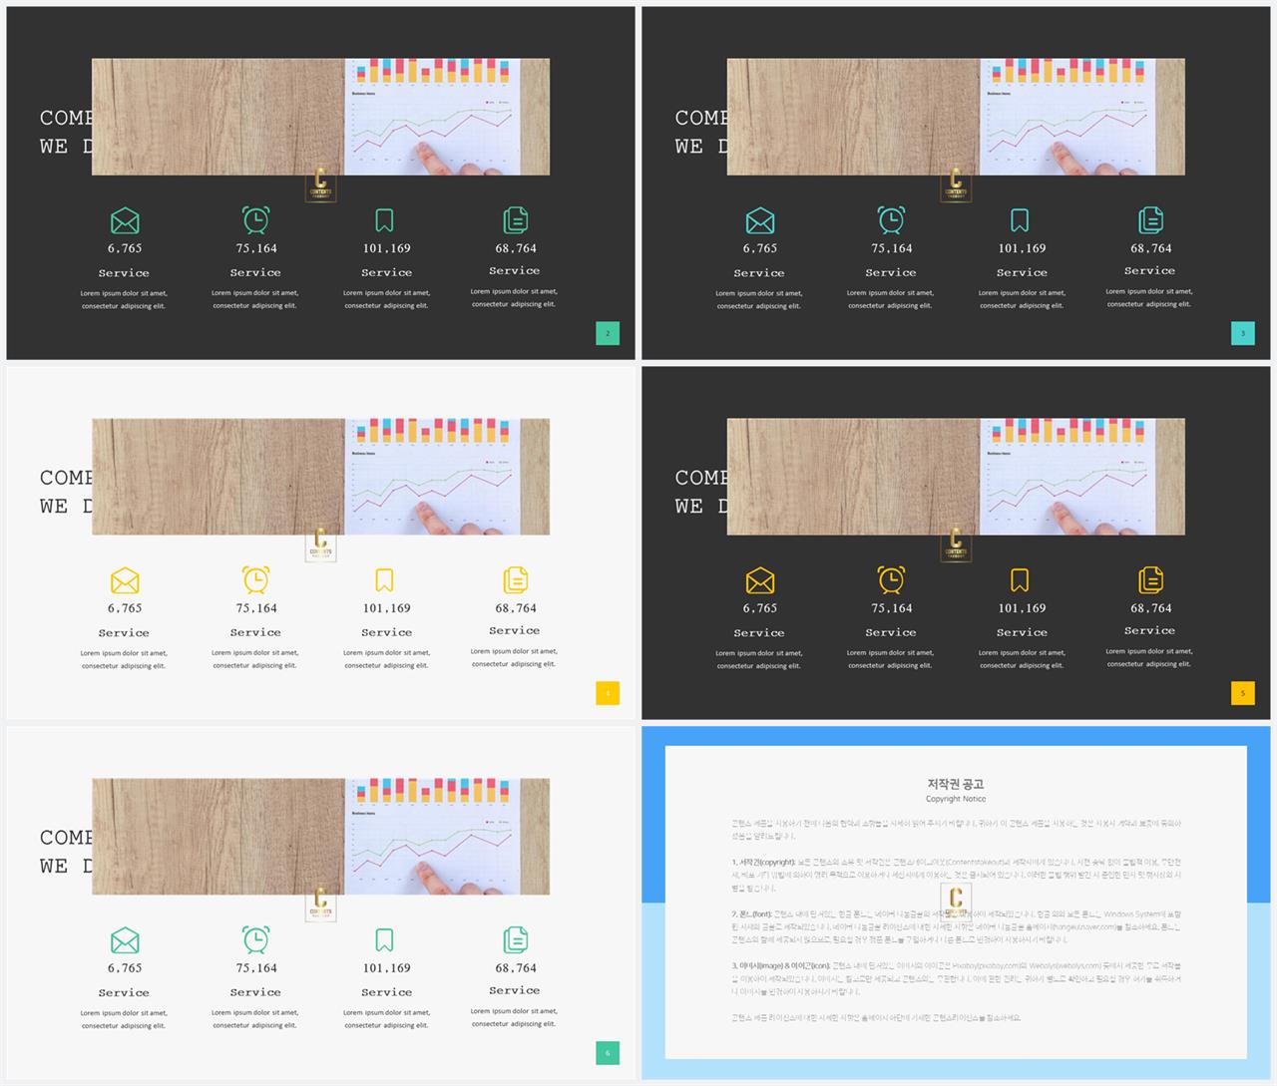Select the number 6,765 on slide 3

coord(760,248)
